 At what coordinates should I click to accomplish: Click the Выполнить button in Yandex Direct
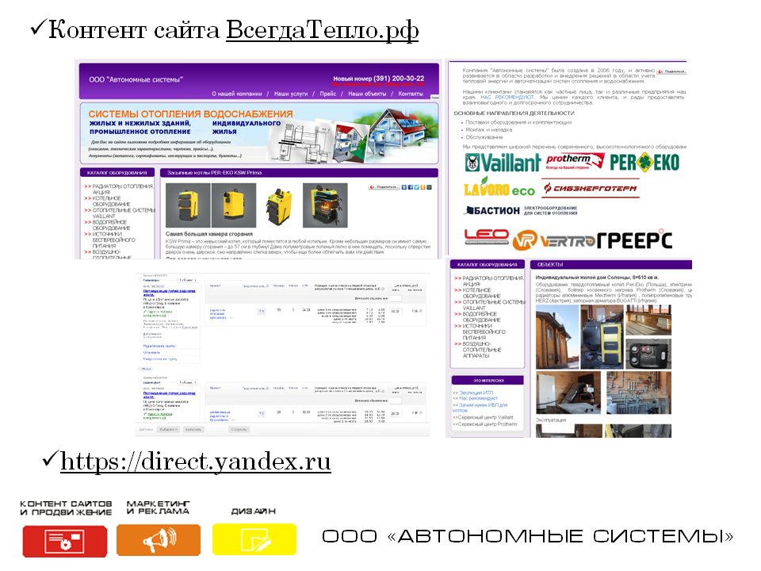tap(193, 429)
